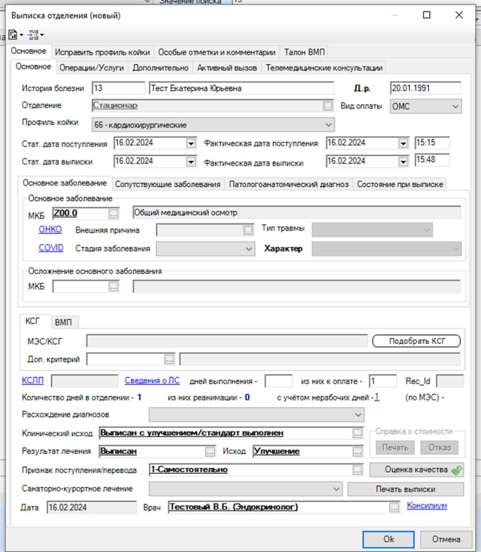Image resolution: width=481 pixels, height=552 pixels.
Task: Open lookup for Результат лечения field
Action: pyautogui.click(x=210, y=452)
